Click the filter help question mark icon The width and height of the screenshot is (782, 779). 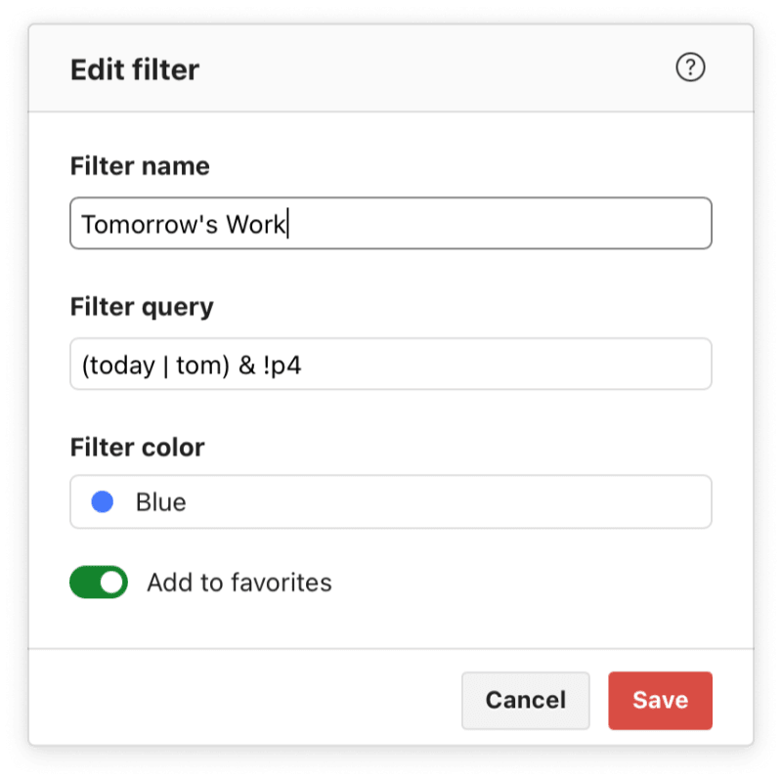690,68
